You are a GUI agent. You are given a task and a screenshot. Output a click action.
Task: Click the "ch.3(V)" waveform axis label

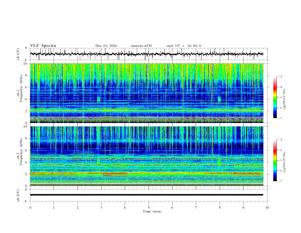(18, 195)
